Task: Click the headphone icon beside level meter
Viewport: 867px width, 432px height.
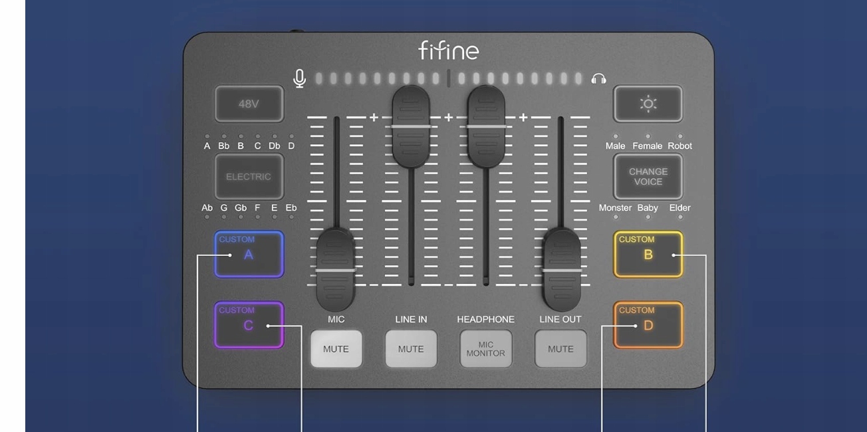Action: [598, 79]
